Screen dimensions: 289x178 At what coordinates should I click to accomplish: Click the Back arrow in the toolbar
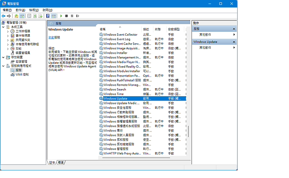click(3, 16)
